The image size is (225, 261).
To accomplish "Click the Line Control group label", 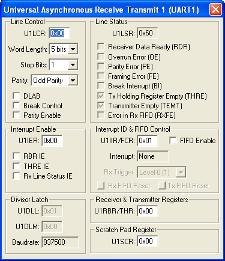I will tap(28, 22).
